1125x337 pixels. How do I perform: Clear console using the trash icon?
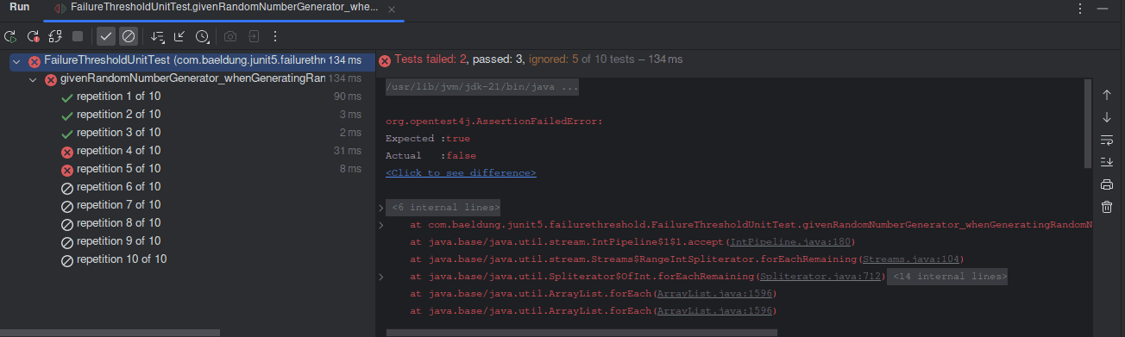click(x=1107, y=207)
